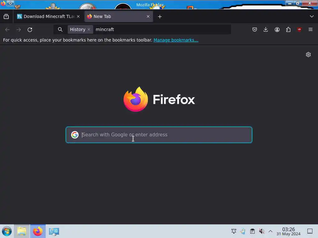Open the clock showing 03:26
Screen dimensions: 318x238
click(x=288, y=231)
